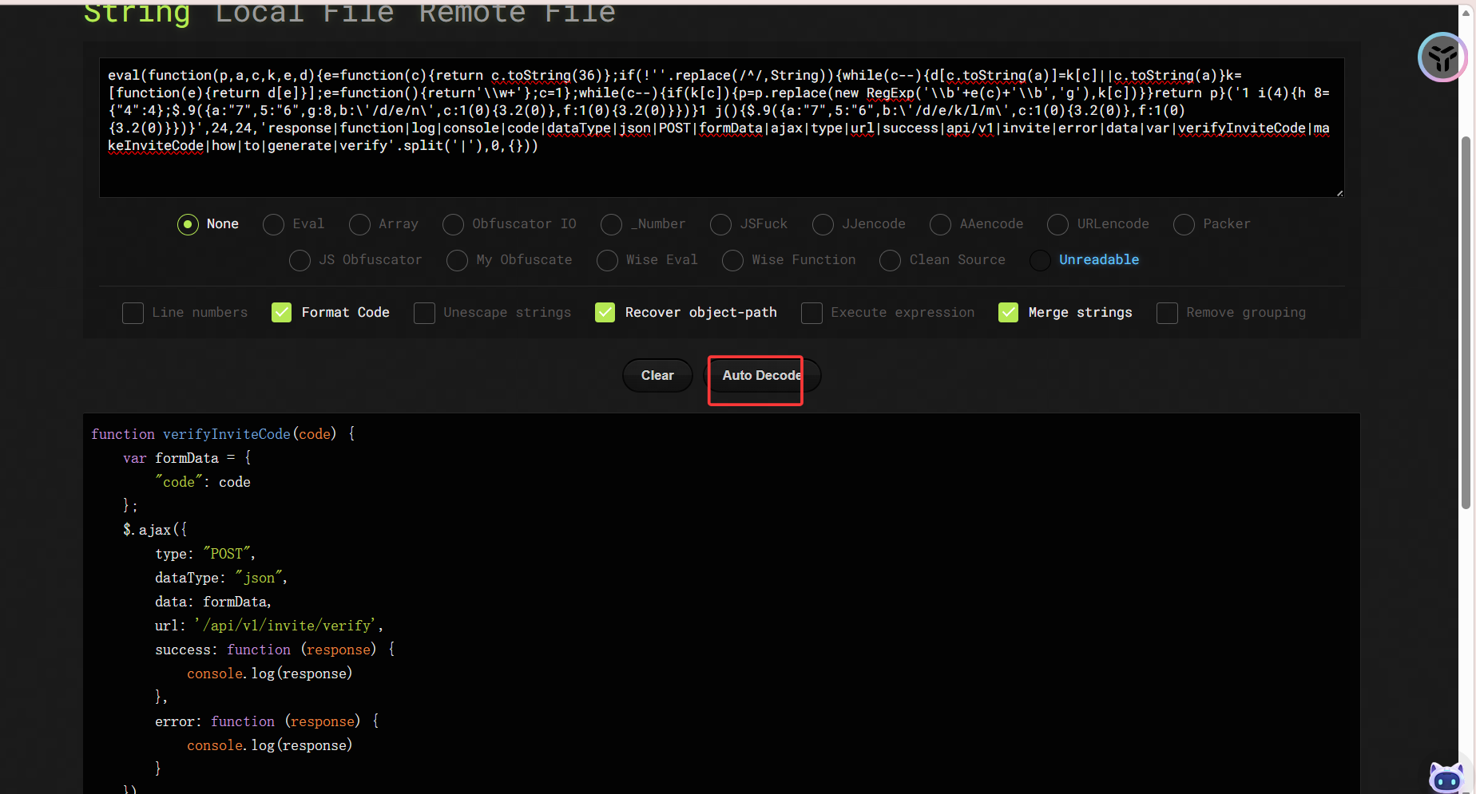Pick the JSFuck decoder option

click(x=720, y=224)
